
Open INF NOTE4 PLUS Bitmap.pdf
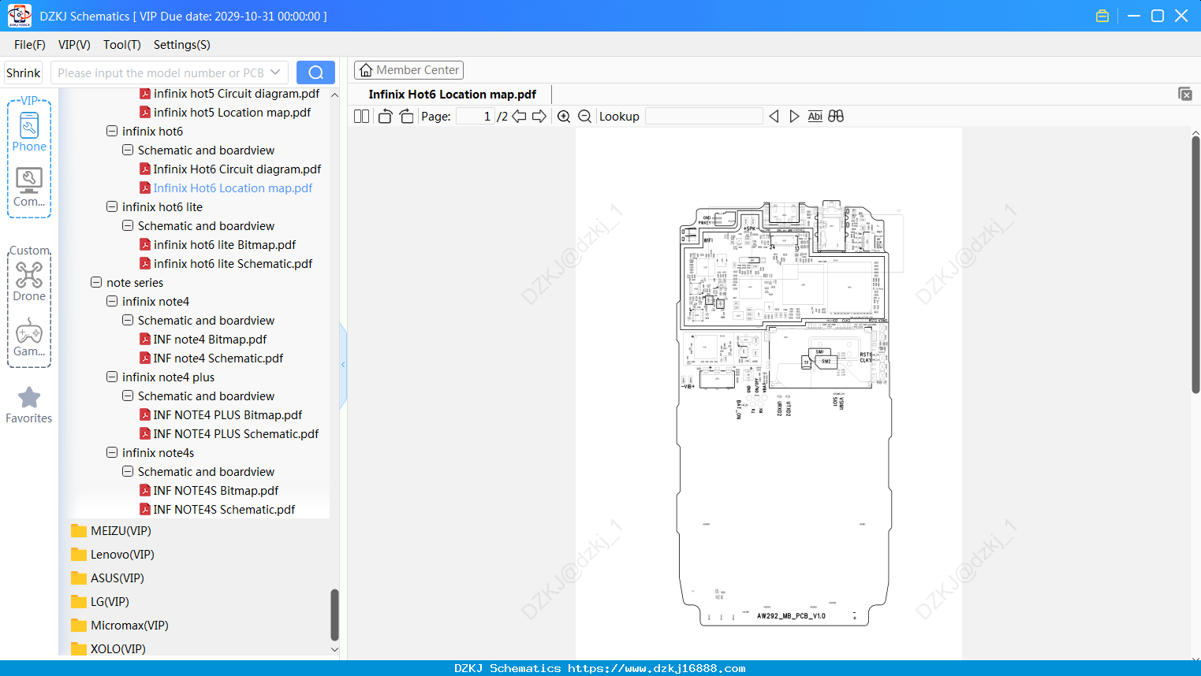221,415
